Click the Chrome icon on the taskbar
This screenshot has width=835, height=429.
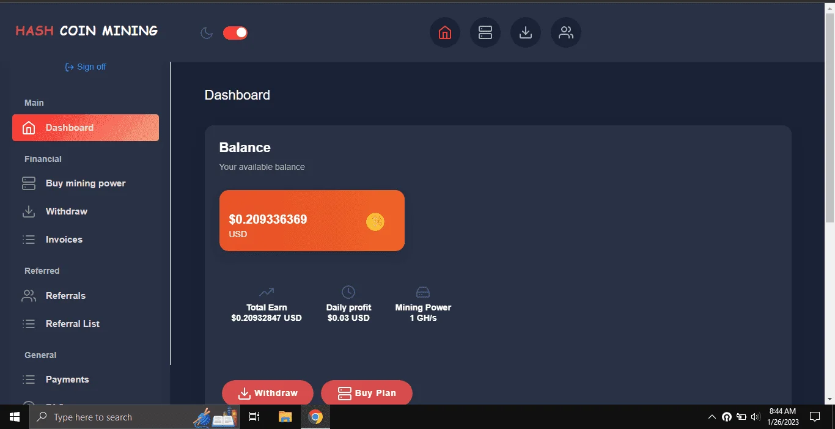point(315,417)
